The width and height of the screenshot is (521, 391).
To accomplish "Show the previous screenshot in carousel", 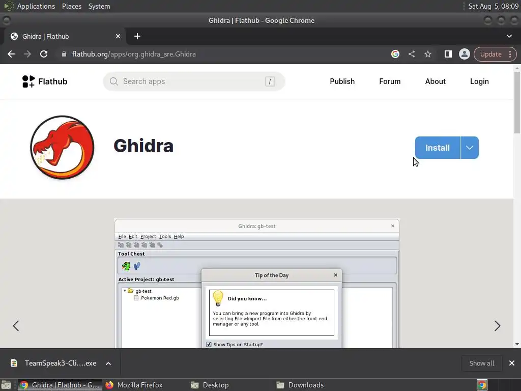I will pos(16,326).
